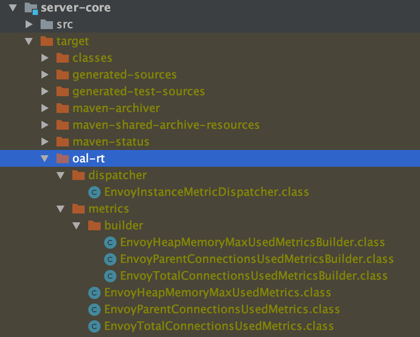
Task: Click the maven-status folder icon
Action: (63, 142)
